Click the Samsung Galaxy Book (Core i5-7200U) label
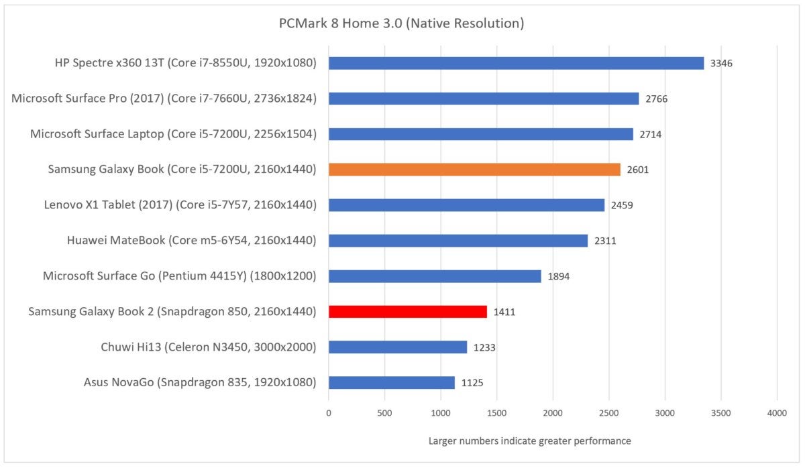 click(182, 170)
